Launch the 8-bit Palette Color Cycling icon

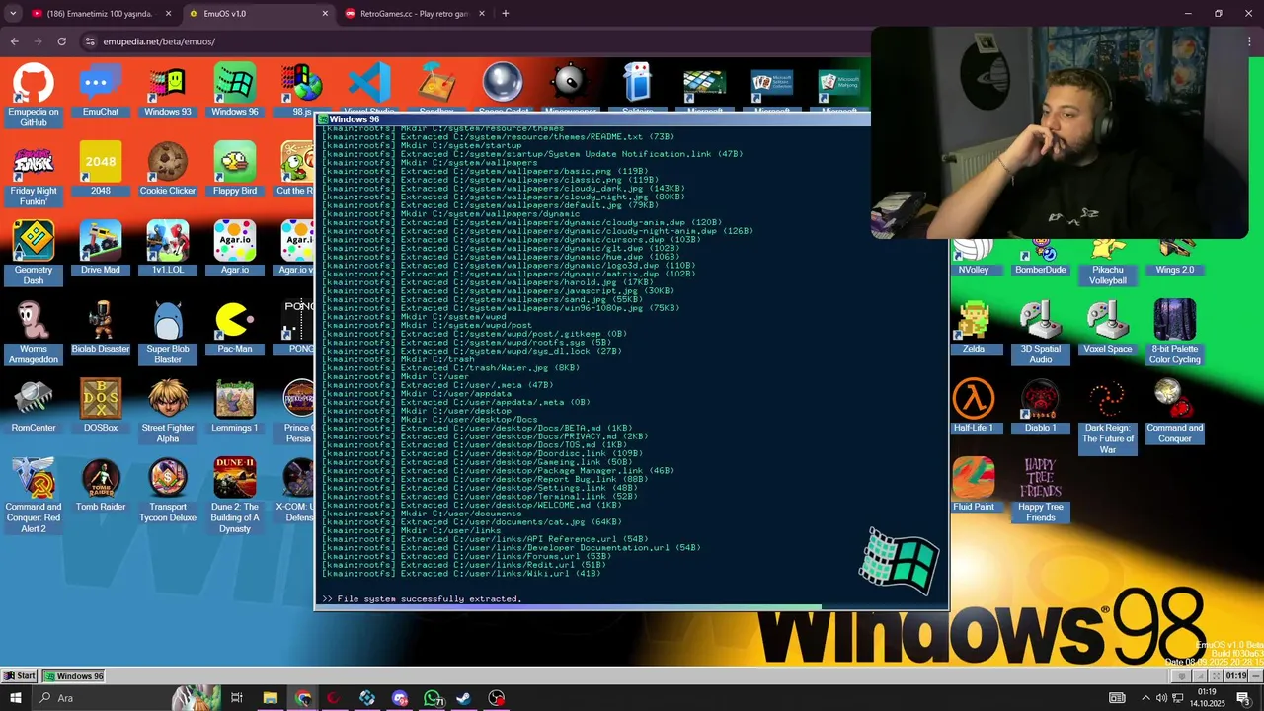point(1175,332)
